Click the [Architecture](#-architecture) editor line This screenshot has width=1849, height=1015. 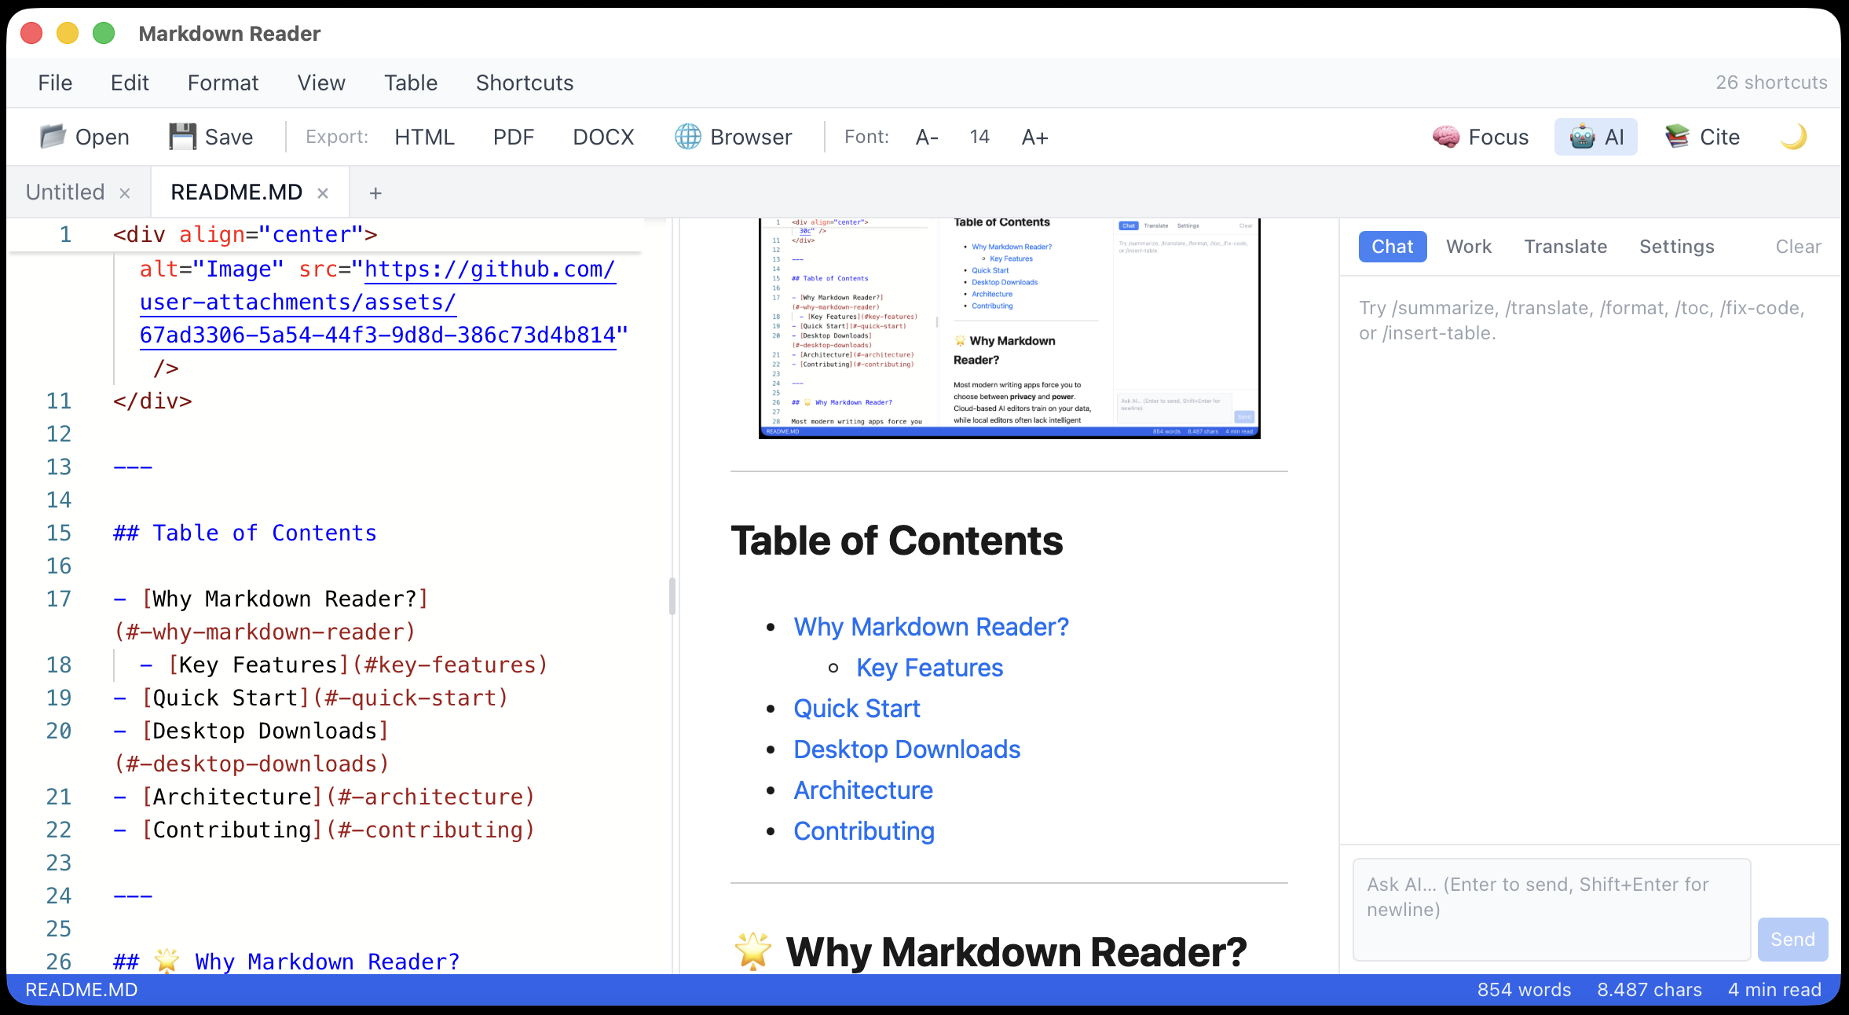pyautogui.click(x=324, y=797)
